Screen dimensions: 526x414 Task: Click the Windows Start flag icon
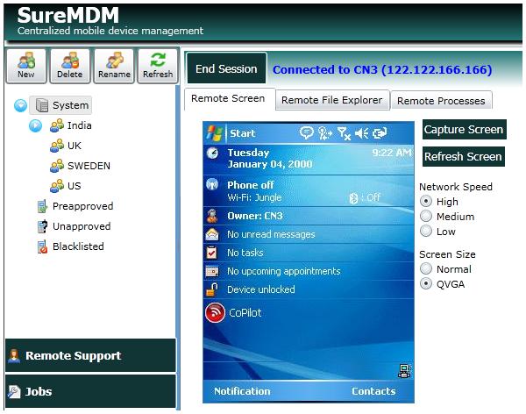(x=215, y=133)
